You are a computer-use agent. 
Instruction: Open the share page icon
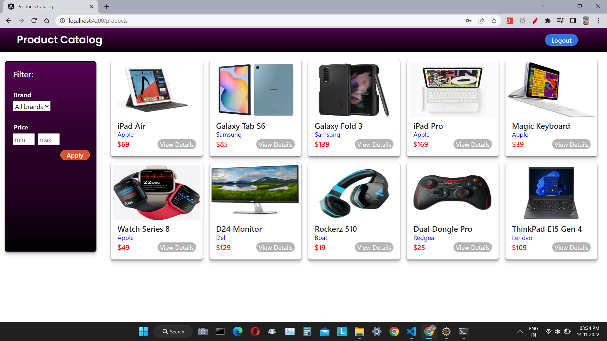[481, 21]
